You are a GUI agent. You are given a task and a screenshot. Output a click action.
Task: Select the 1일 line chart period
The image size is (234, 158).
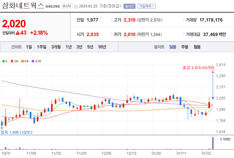coord(29,47)
